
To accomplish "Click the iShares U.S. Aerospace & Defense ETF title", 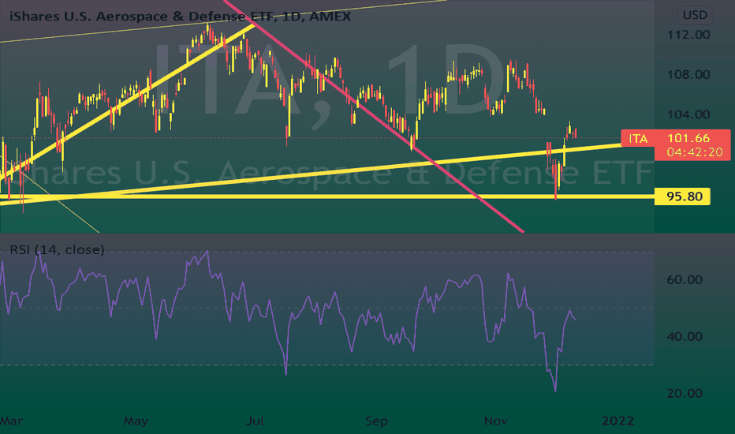I will (180, 17).
